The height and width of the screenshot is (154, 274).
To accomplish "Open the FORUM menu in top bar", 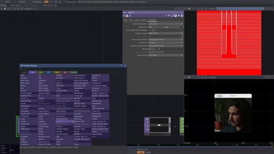I will (22, 2).
